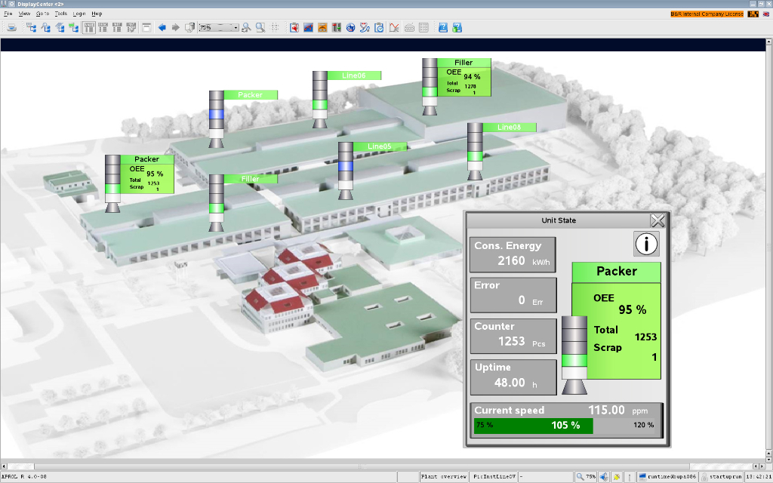Click the magnifier zoom tool in toolbar

click(x=260, y=28)
